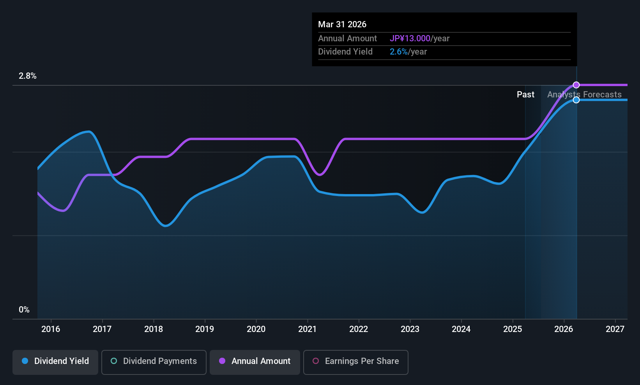This screenshot has height=385, width=640.
Task: Enable the Dividend Payments series
Action: point(154,362)
